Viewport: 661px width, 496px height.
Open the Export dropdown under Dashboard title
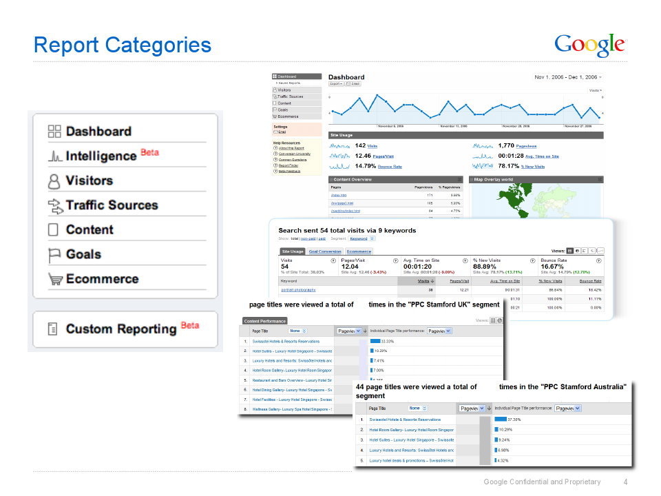pos(336,84)
